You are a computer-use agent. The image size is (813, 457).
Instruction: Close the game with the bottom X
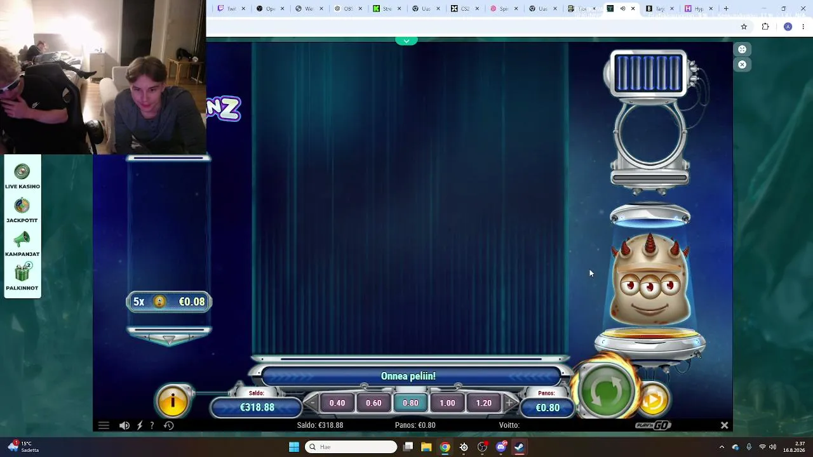click(724, 425)
